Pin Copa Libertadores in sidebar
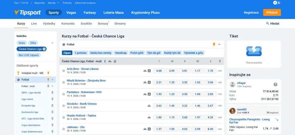The height and width of the screenshot is (135, 295). click(x=53, y=125)
